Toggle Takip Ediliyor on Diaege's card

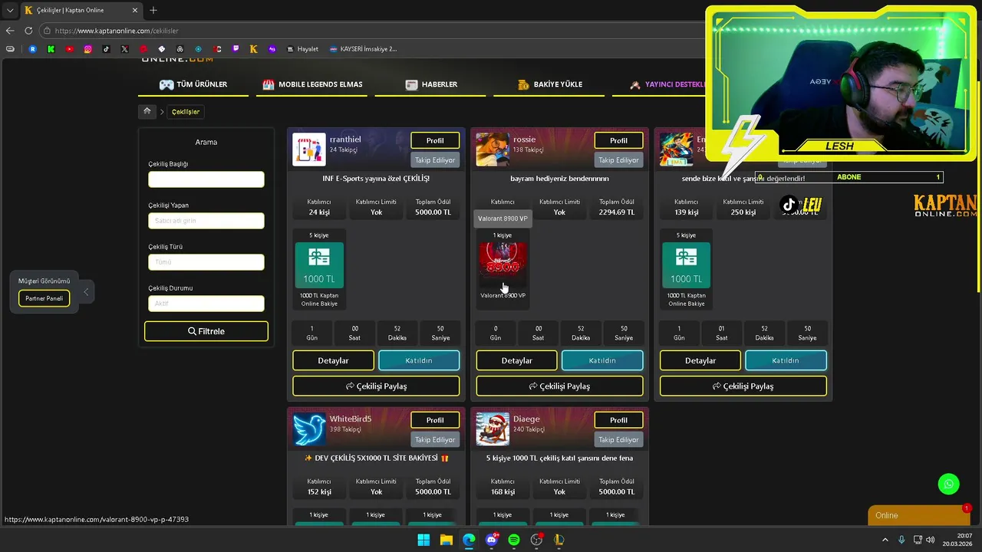coord(618,440)
